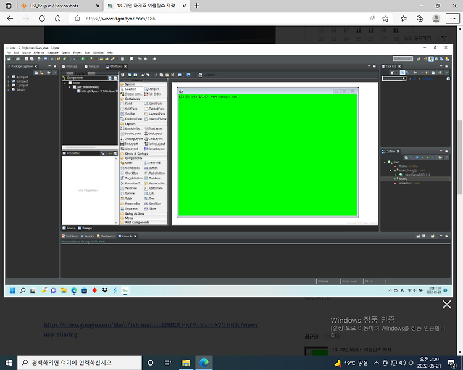463x370 pixels.
Task: Toggle Link with Editor in Package Explorer
Action: 41,72
